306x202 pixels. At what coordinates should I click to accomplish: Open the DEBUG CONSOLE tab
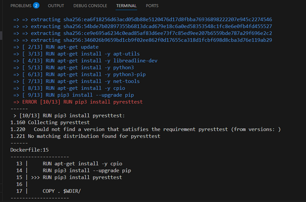tap(90, 6)
